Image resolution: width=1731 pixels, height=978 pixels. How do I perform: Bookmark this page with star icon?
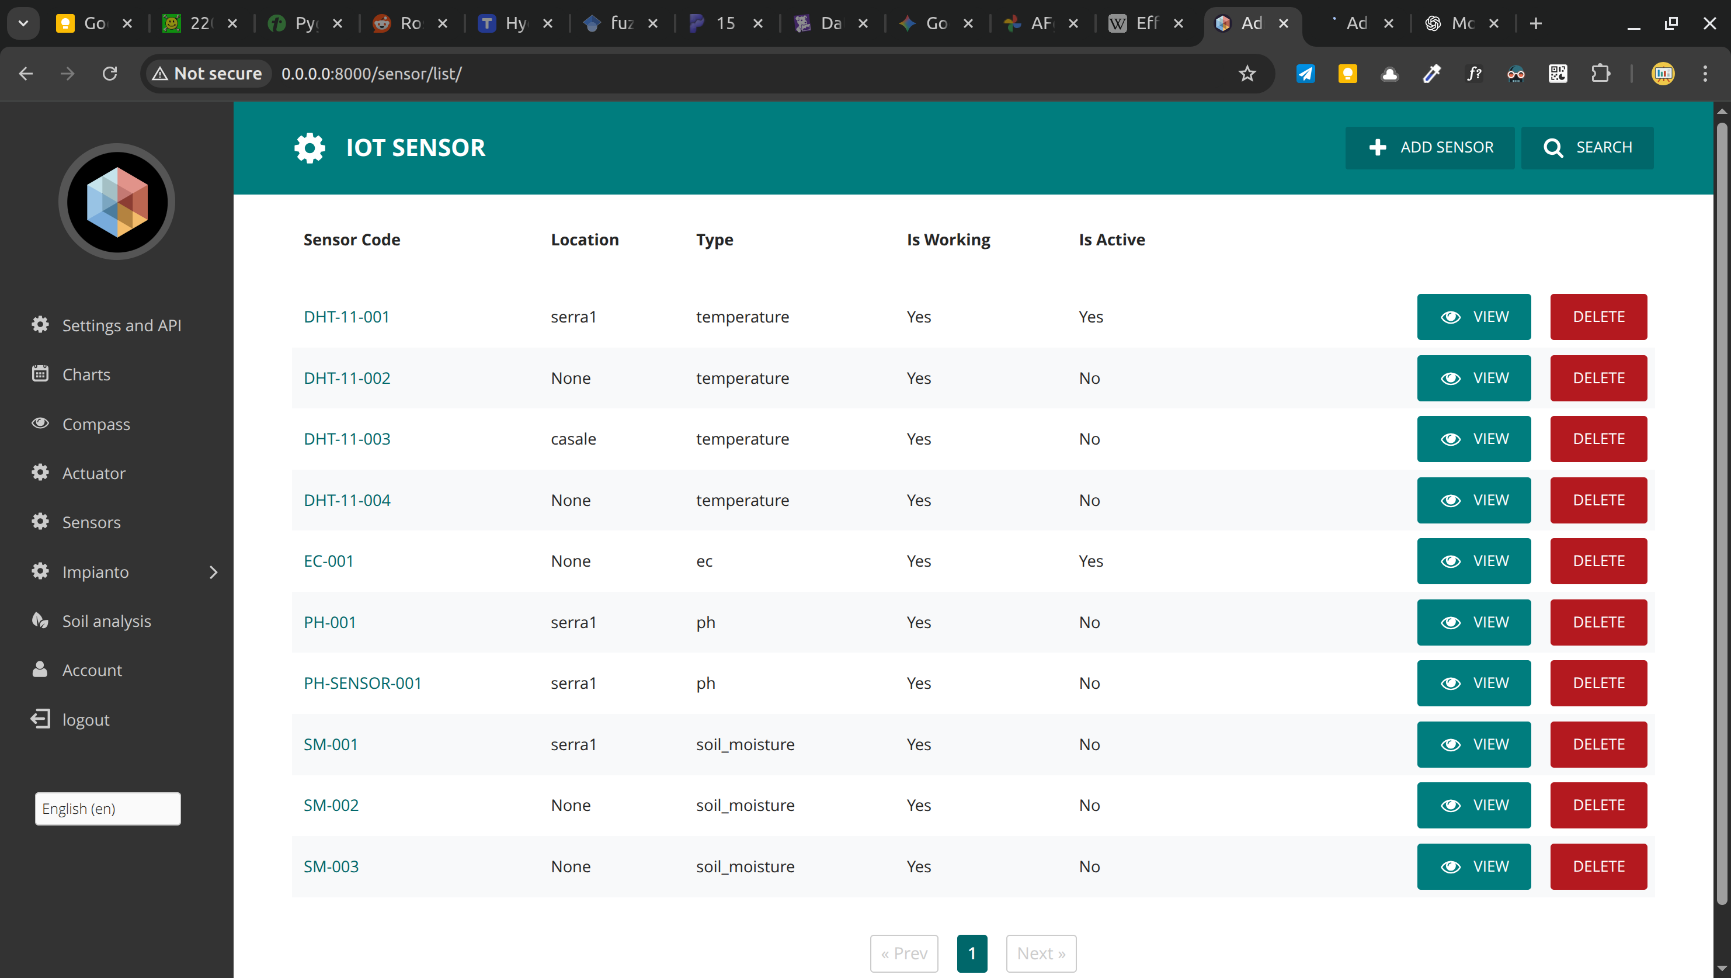point(1246,73)
